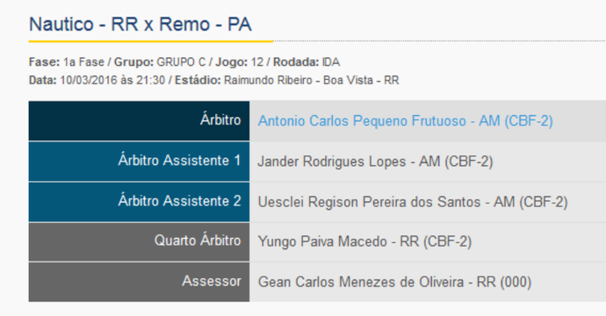
Task: Click Uesclei Regison Pereira dos Santos entry
Action: click(413, 202)
